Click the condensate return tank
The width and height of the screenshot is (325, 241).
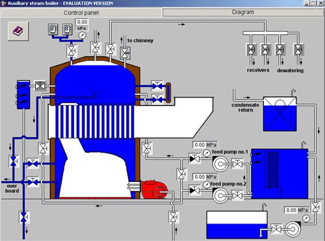pyautogui.click(x=279, y=114)
